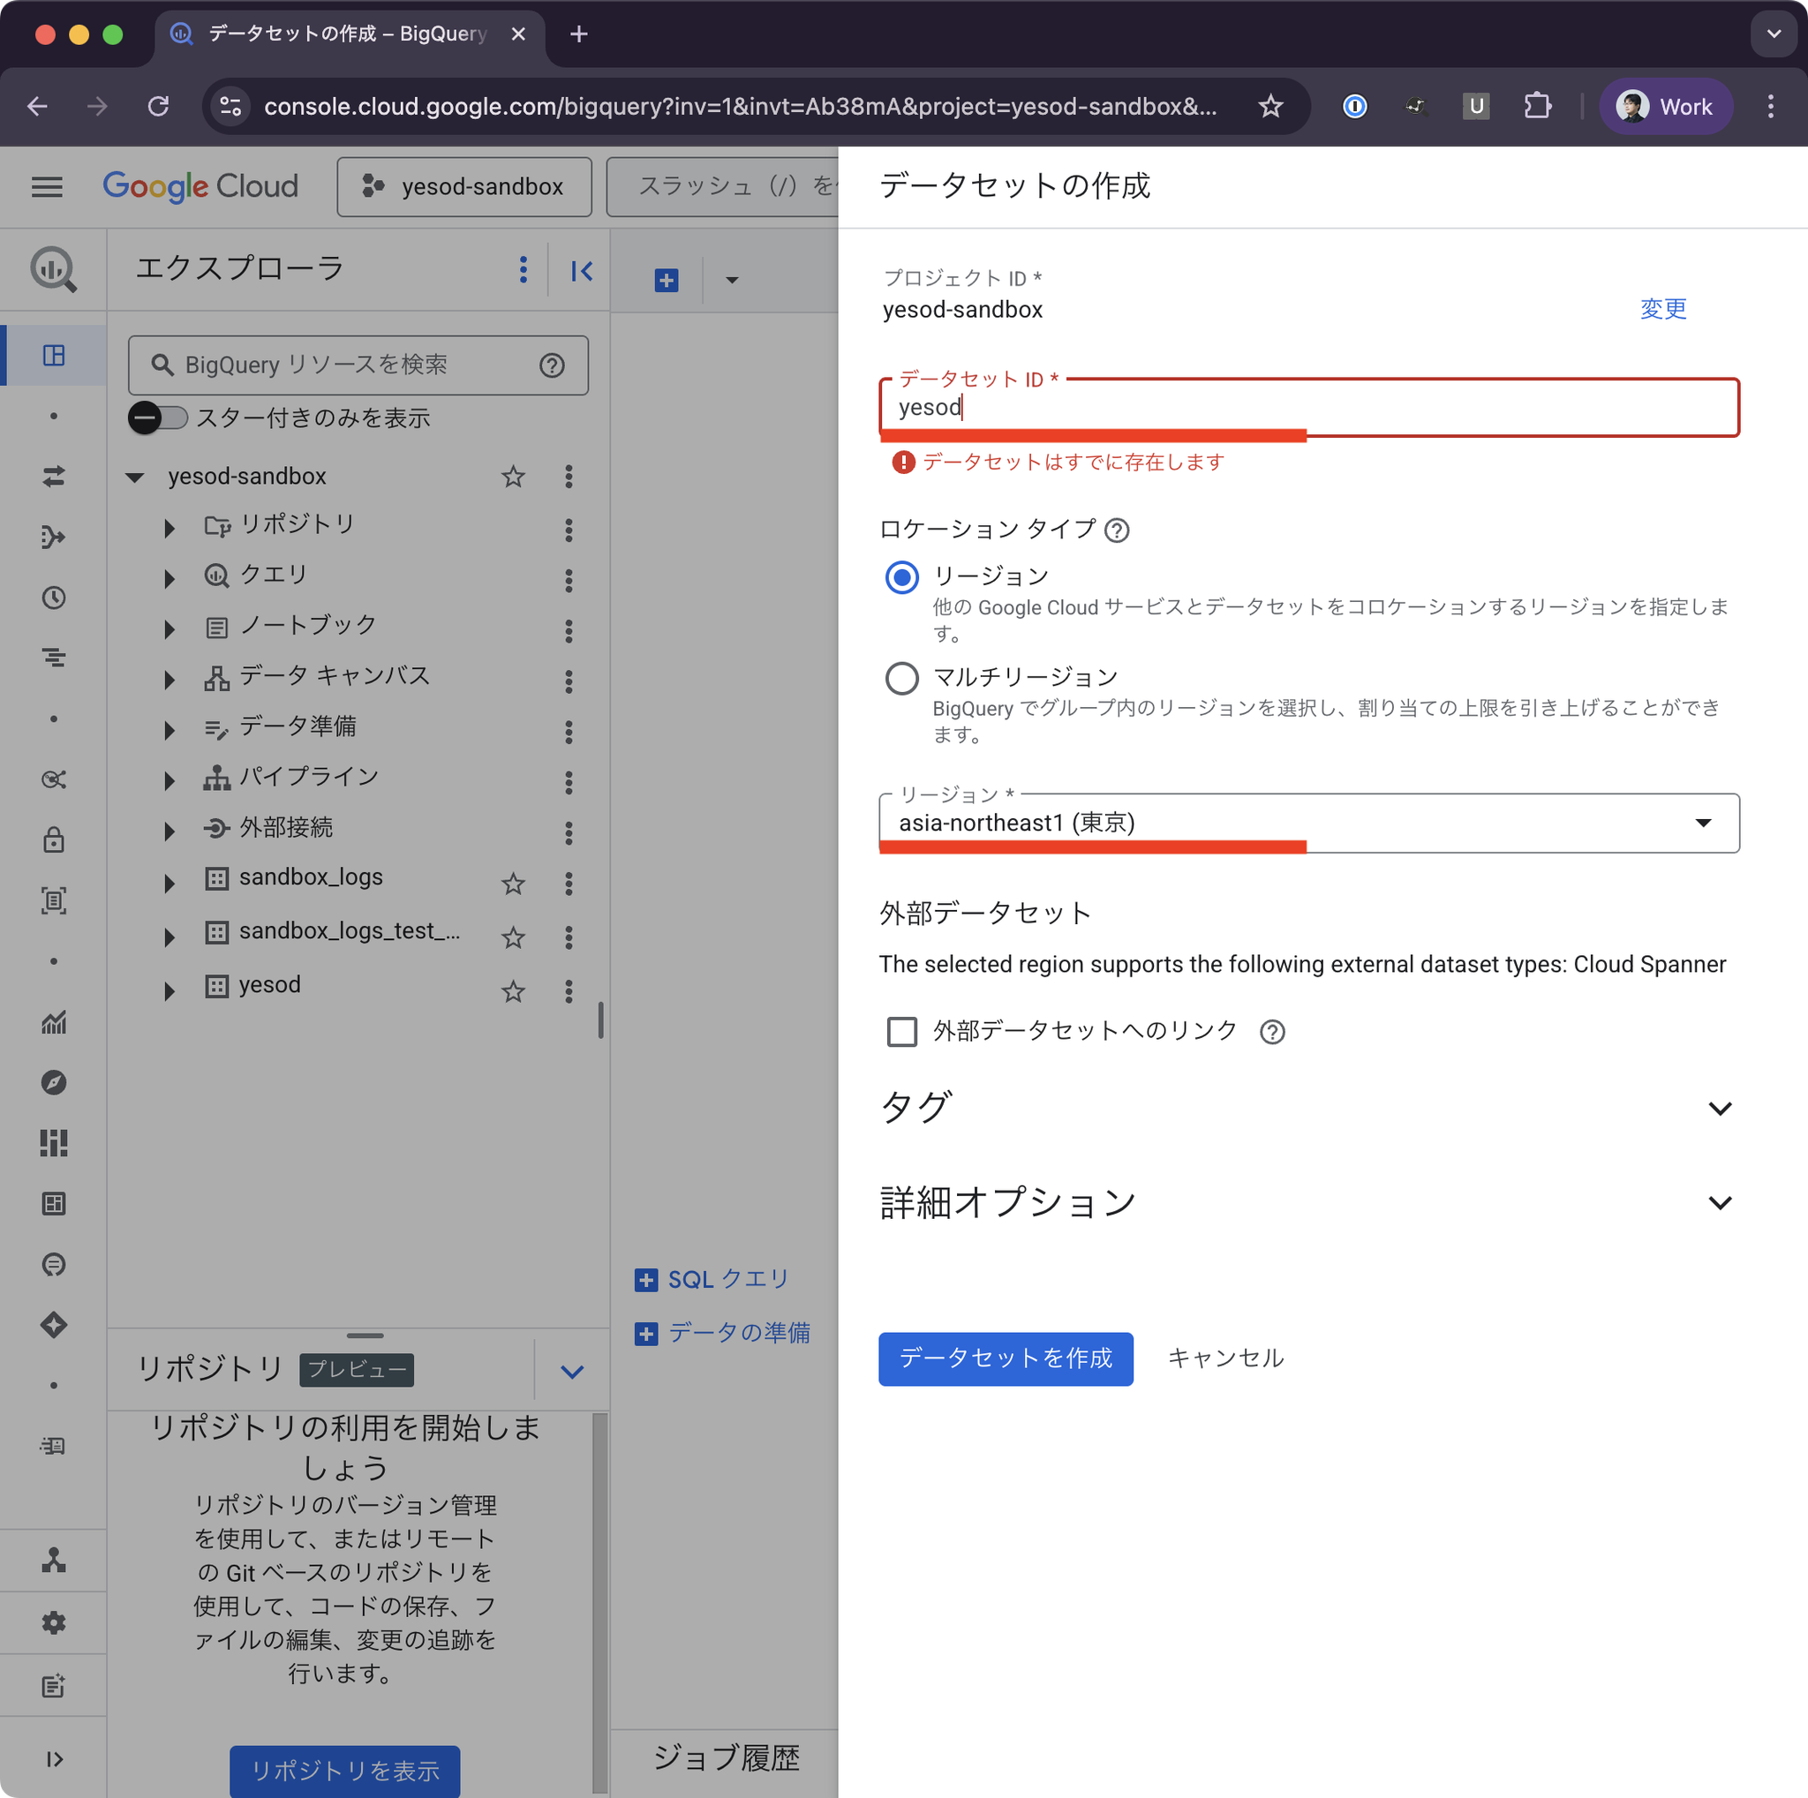This screenshot has height=1798, width=1808.
Task: Open the browser extensions puzzle icon
Action: (x=1538, y=107)
